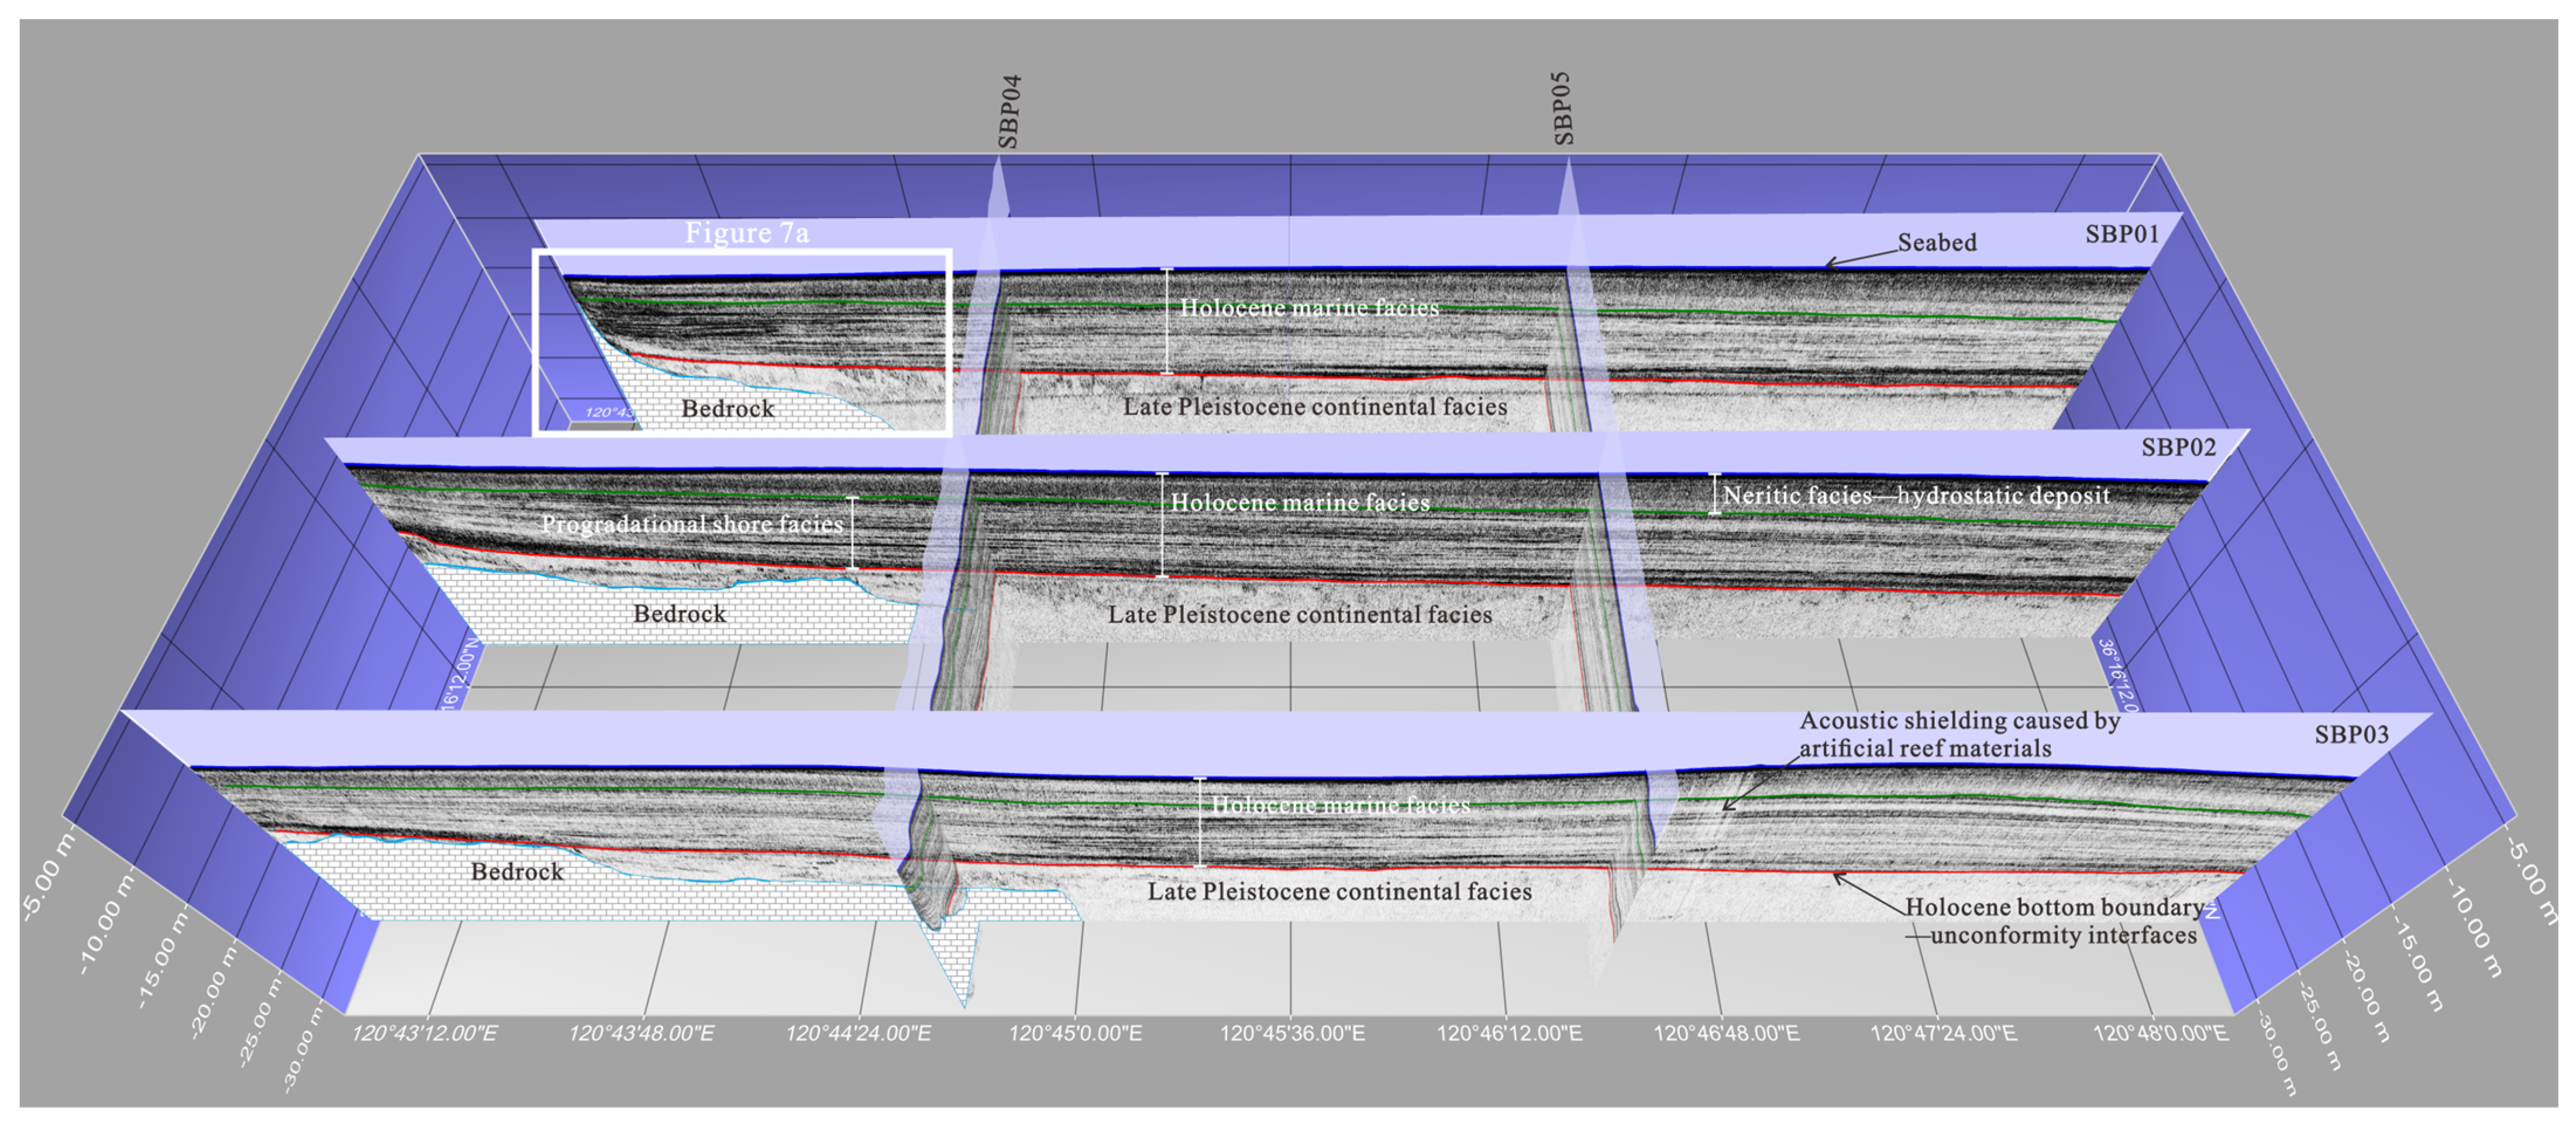2576x1131 pixels.
Task: Click the Figure 7a caption text
Action: (746, 233)
